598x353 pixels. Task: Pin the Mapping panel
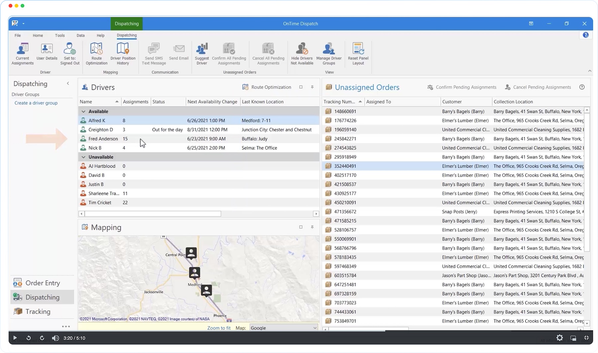(x=312, y=227)
